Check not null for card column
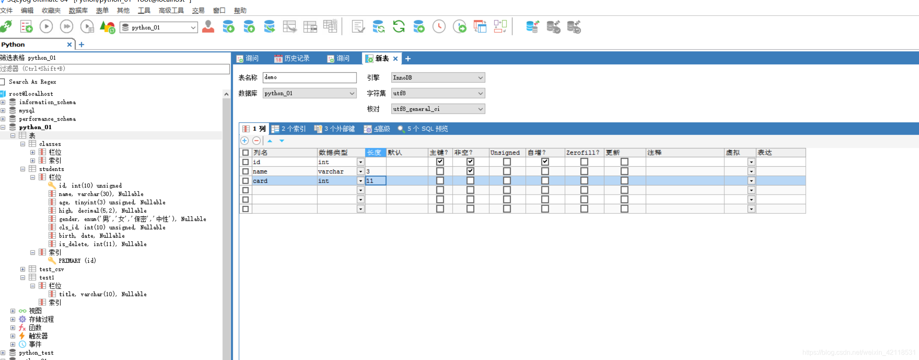919x360 pixels. point(470,180)
